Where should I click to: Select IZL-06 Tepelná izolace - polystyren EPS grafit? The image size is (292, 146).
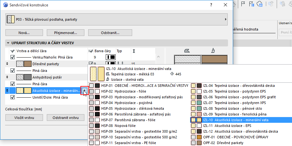(241, 97)
